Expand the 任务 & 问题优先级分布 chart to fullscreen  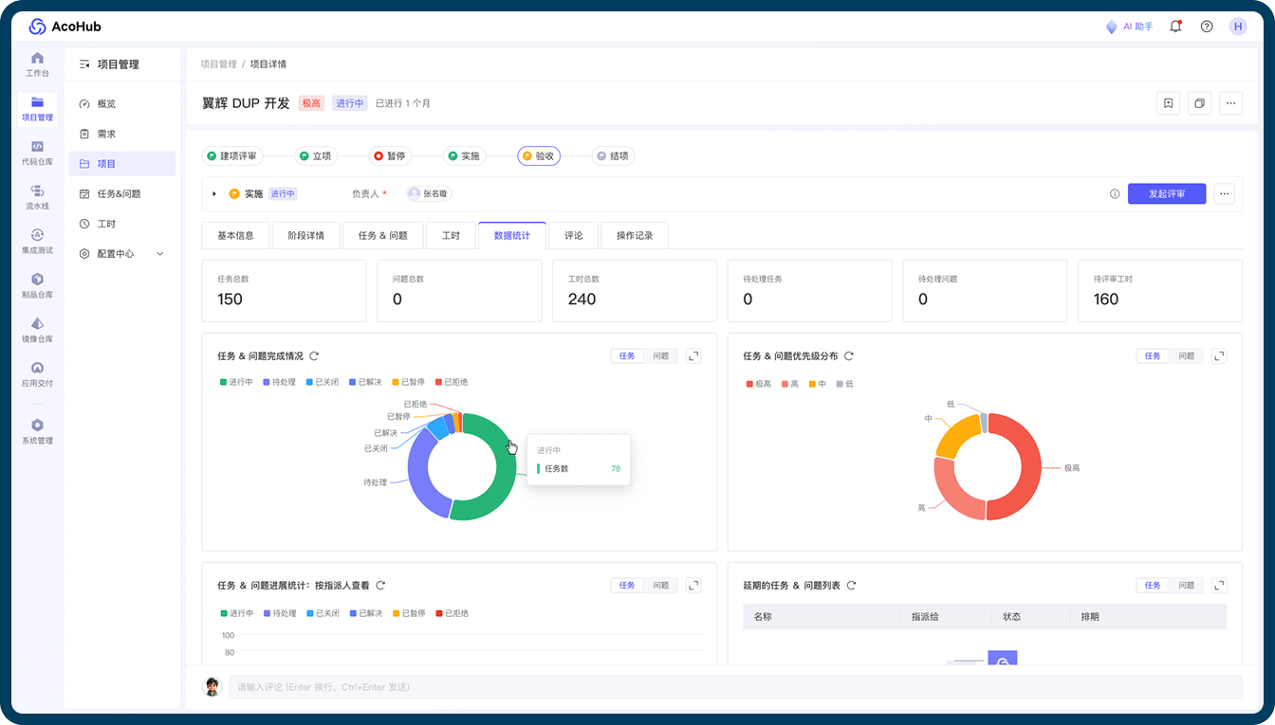click(1220, 356)
